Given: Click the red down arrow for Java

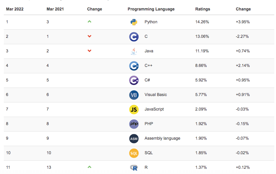Looking at the screenshot, I should pyautogui.click(x=89, y=51).
